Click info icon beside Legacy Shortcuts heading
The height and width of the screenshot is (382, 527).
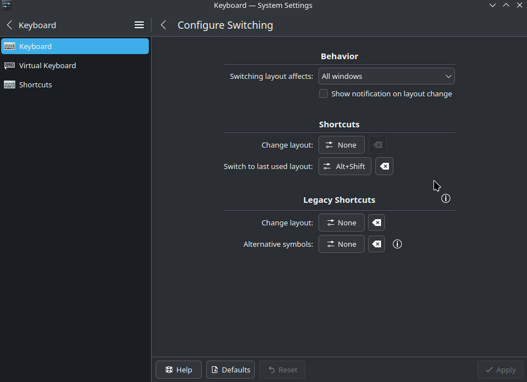click(446, 198)
